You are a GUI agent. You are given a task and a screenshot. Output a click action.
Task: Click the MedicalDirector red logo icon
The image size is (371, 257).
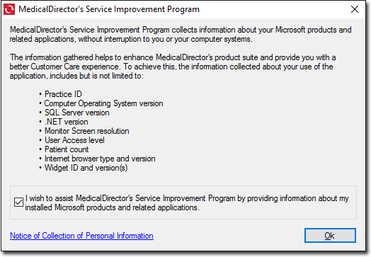[9, 9]
